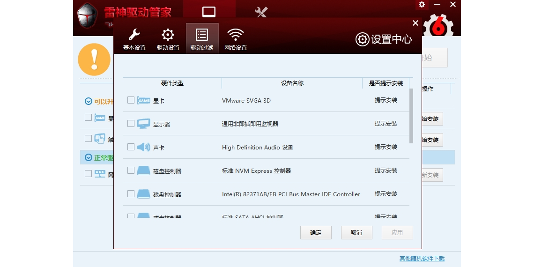Tick the NVM Express controller checkbox

point(131,171)
